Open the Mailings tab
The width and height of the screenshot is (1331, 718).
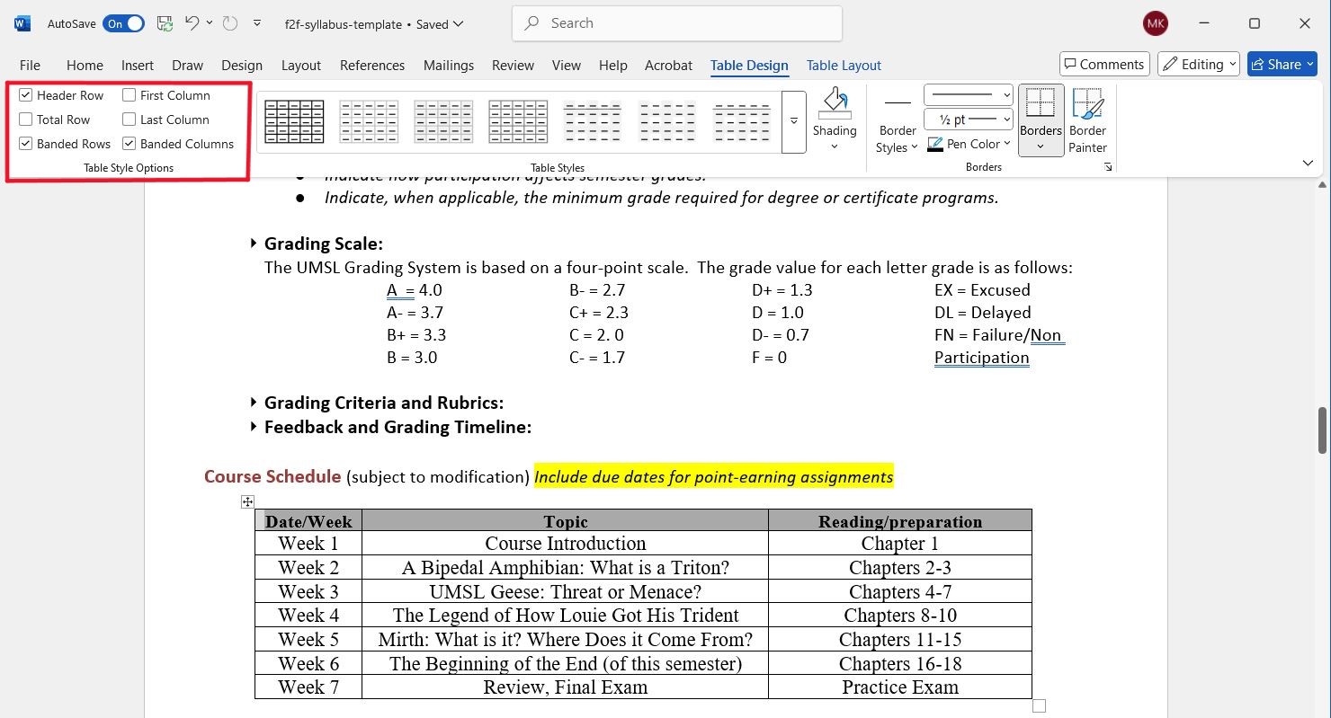click(449, 65)
